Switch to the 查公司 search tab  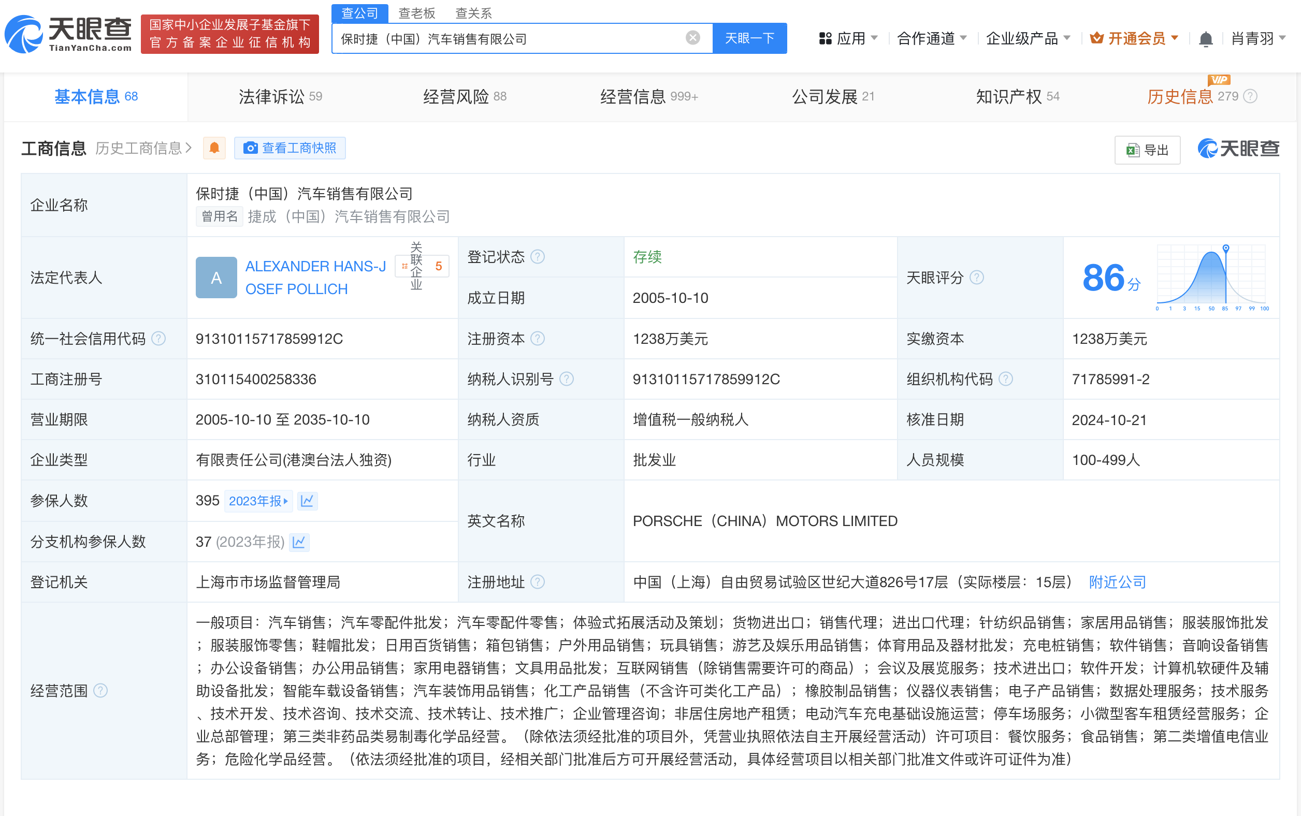tap(359, 13)
